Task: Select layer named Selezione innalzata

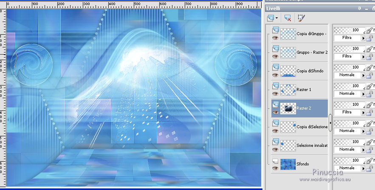Action: (312, 145)
